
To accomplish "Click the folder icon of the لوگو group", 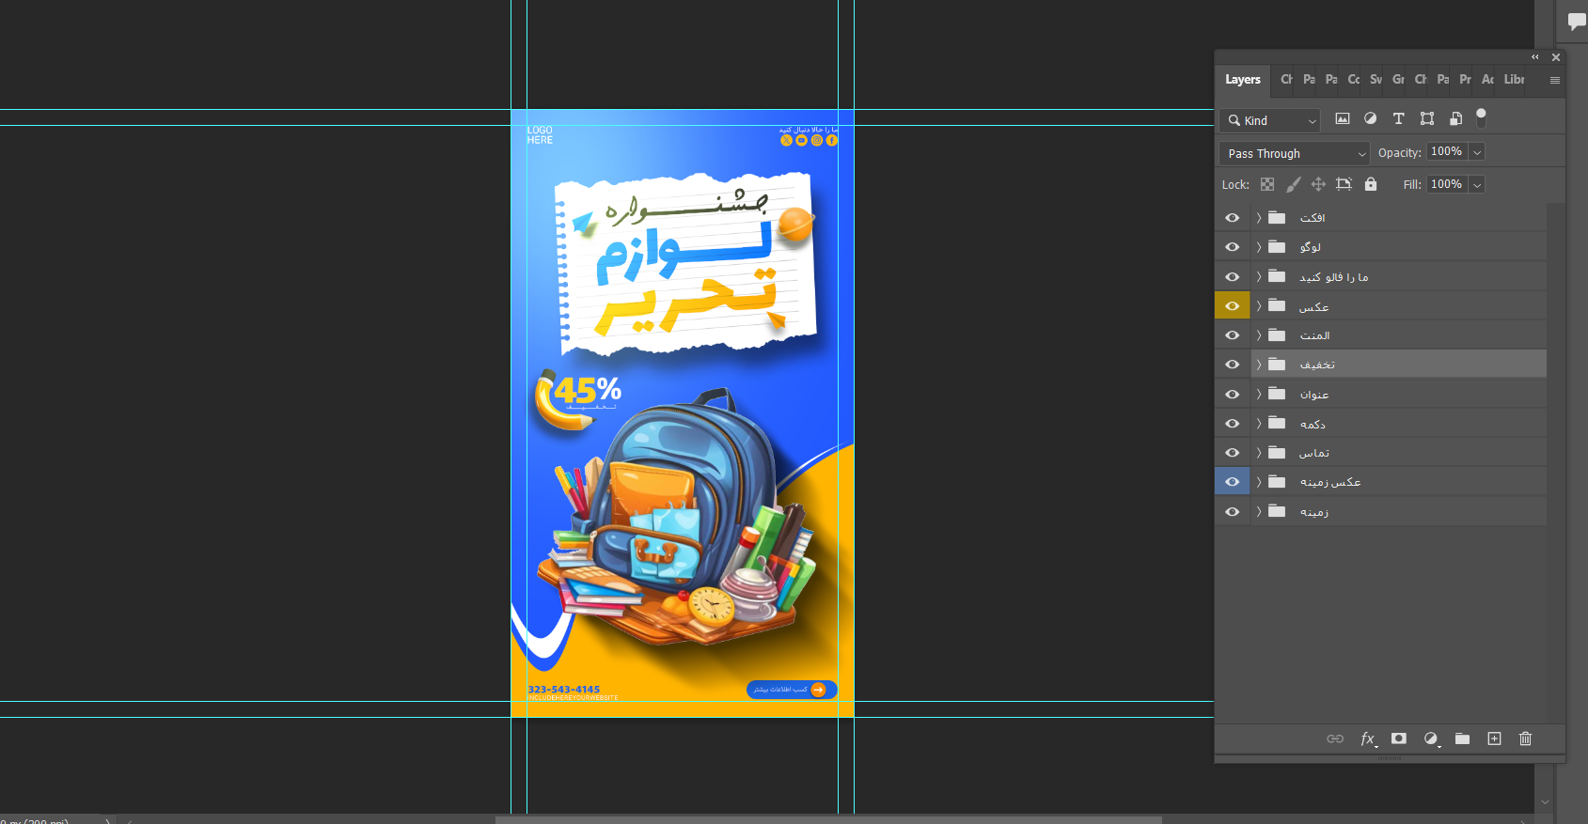I will (1277, 246).
